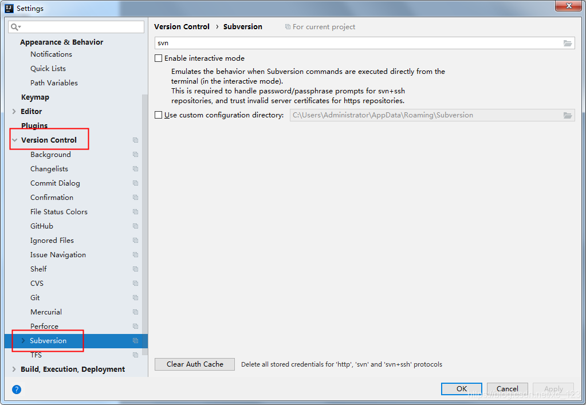Select Version Control in the breadcrumb path
Viewport: 586px width, 405px height.
point(182,26)
